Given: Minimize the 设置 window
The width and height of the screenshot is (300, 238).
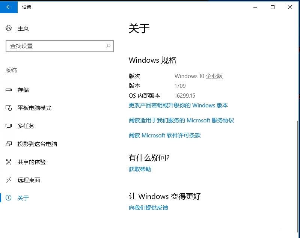Looking at the screenshot, I should (x=255, y=7).
